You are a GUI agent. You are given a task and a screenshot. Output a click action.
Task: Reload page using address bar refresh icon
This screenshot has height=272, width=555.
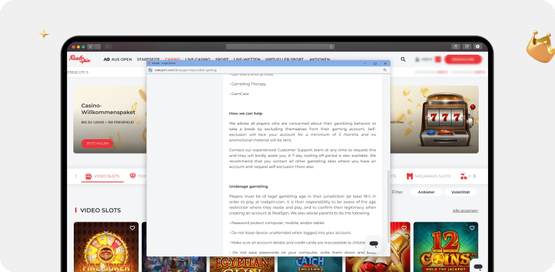pos(331,47)
